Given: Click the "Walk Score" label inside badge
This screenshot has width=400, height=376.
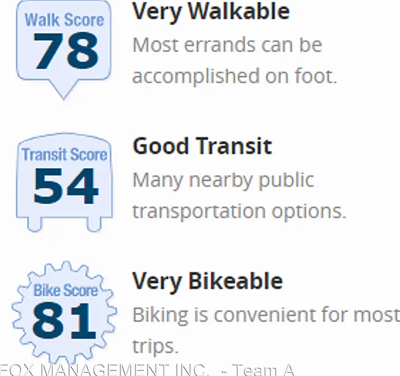Looking at the screenshot, I should 63,19.
